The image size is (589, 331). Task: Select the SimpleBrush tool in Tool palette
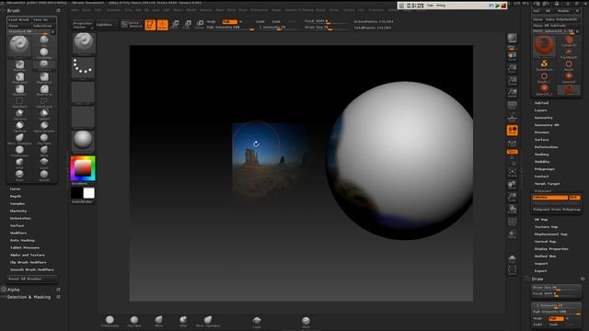(x=544, y=64)
